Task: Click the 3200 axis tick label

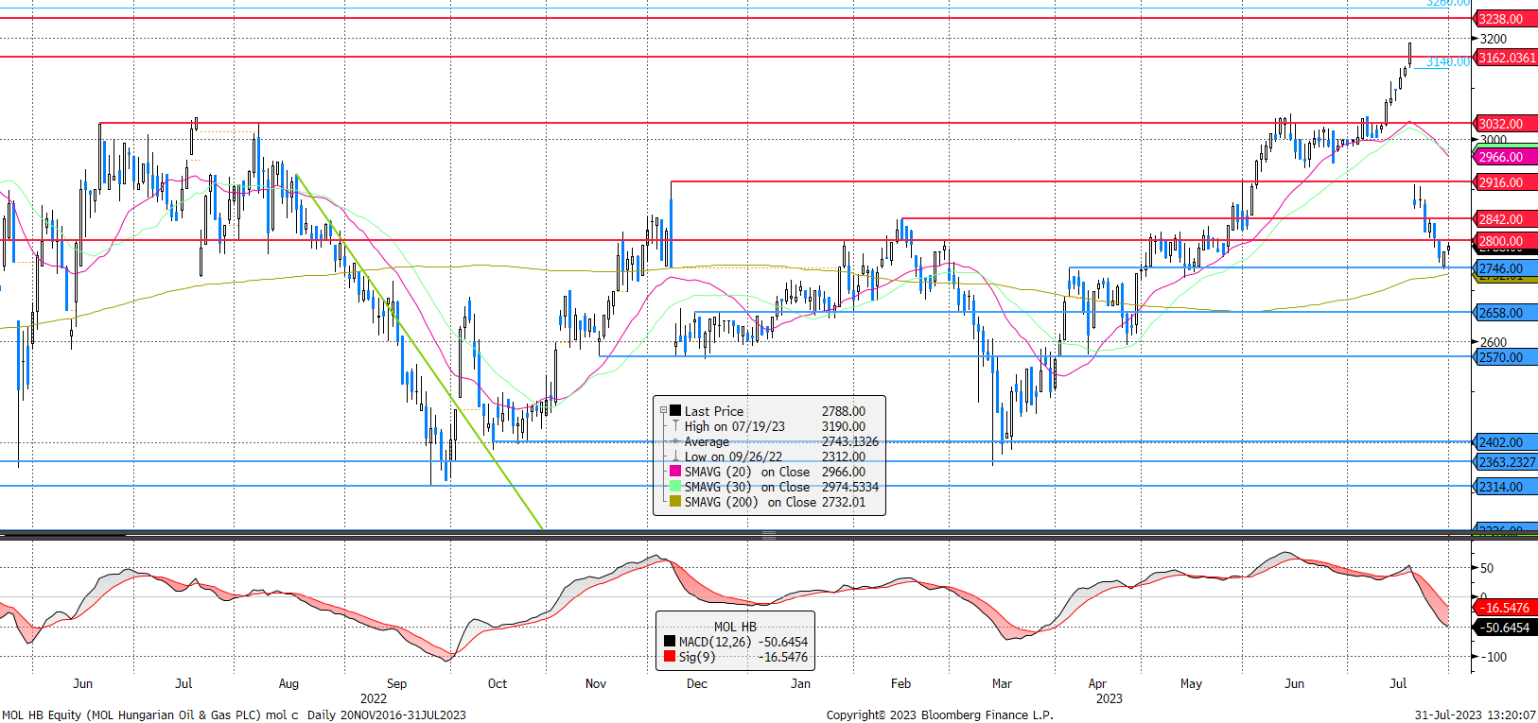Action: tap(1494, 39)
